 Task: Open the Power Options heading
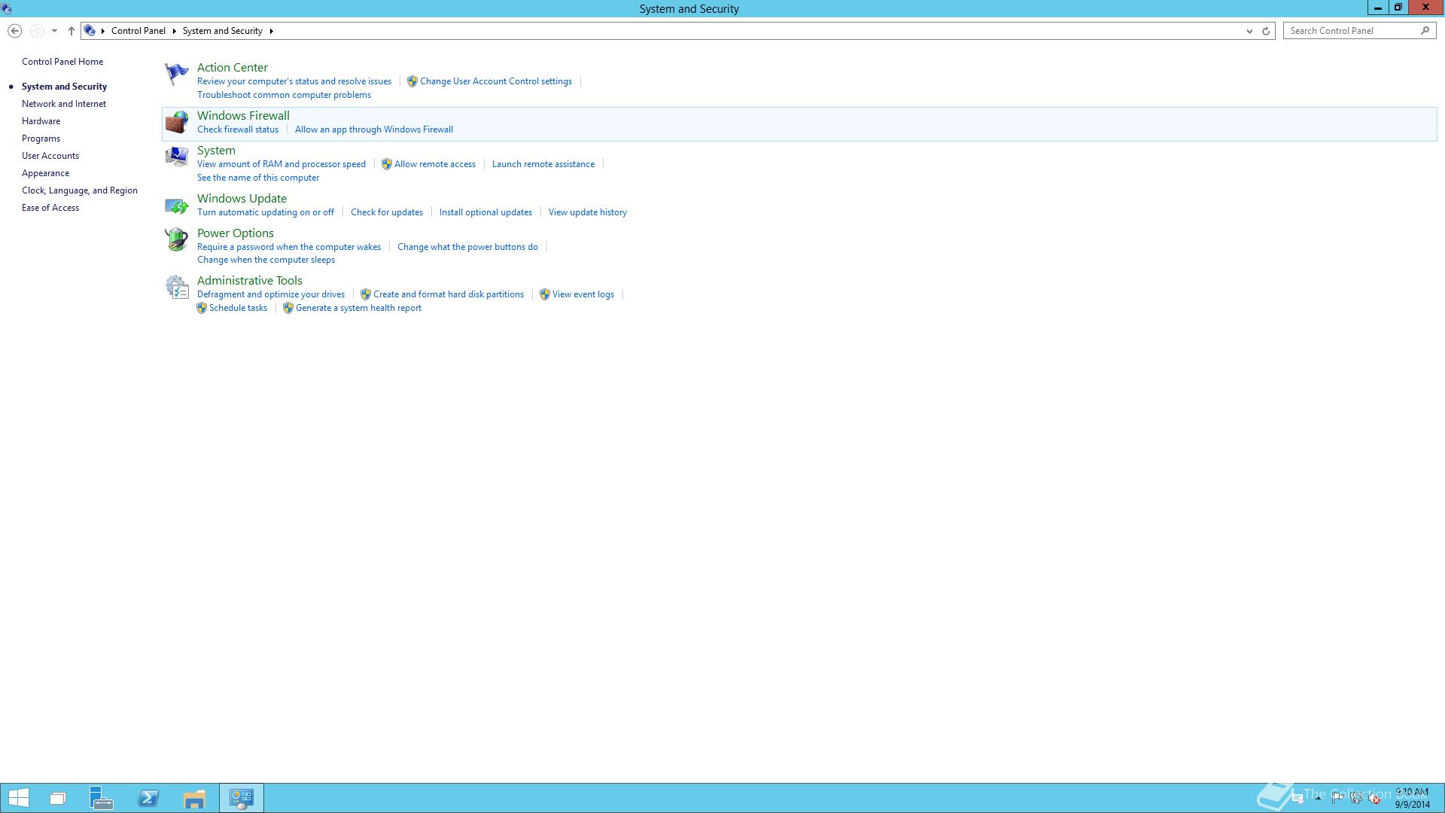(236, 233)
